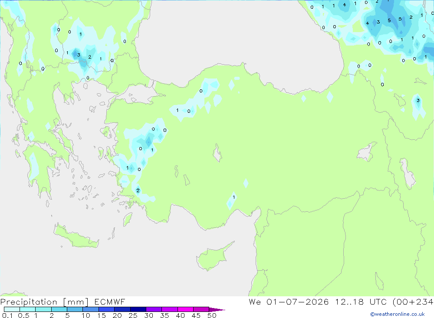Click the '40' legend scale value

(x=181, y=315)
